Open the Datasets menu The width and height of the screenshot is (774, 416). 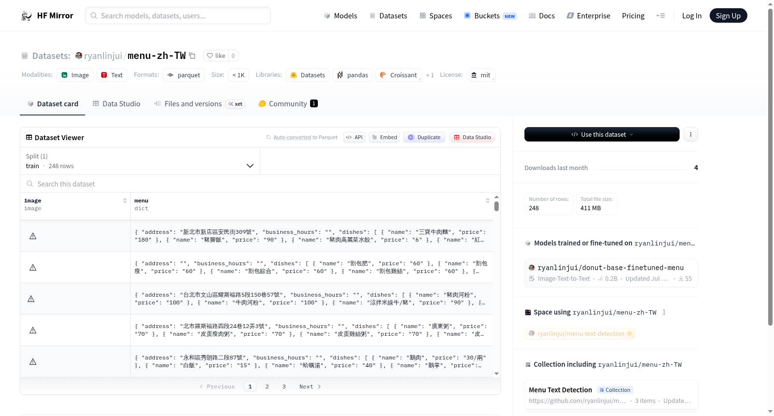click(x=388, y=16)
